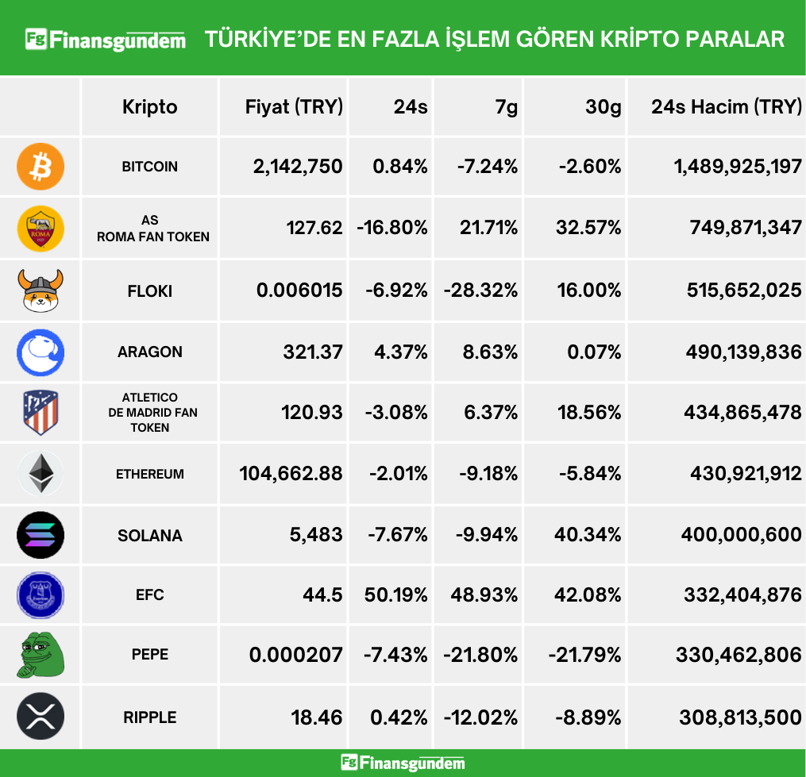
Task: Click the Kripto column header
Action: tap(150, 107)
